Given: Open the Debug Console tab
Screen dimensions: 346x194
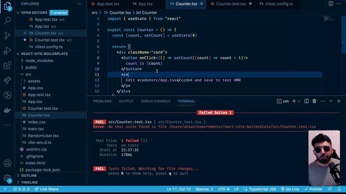Looking at the screenshot, I should click(x=156, y=101).
